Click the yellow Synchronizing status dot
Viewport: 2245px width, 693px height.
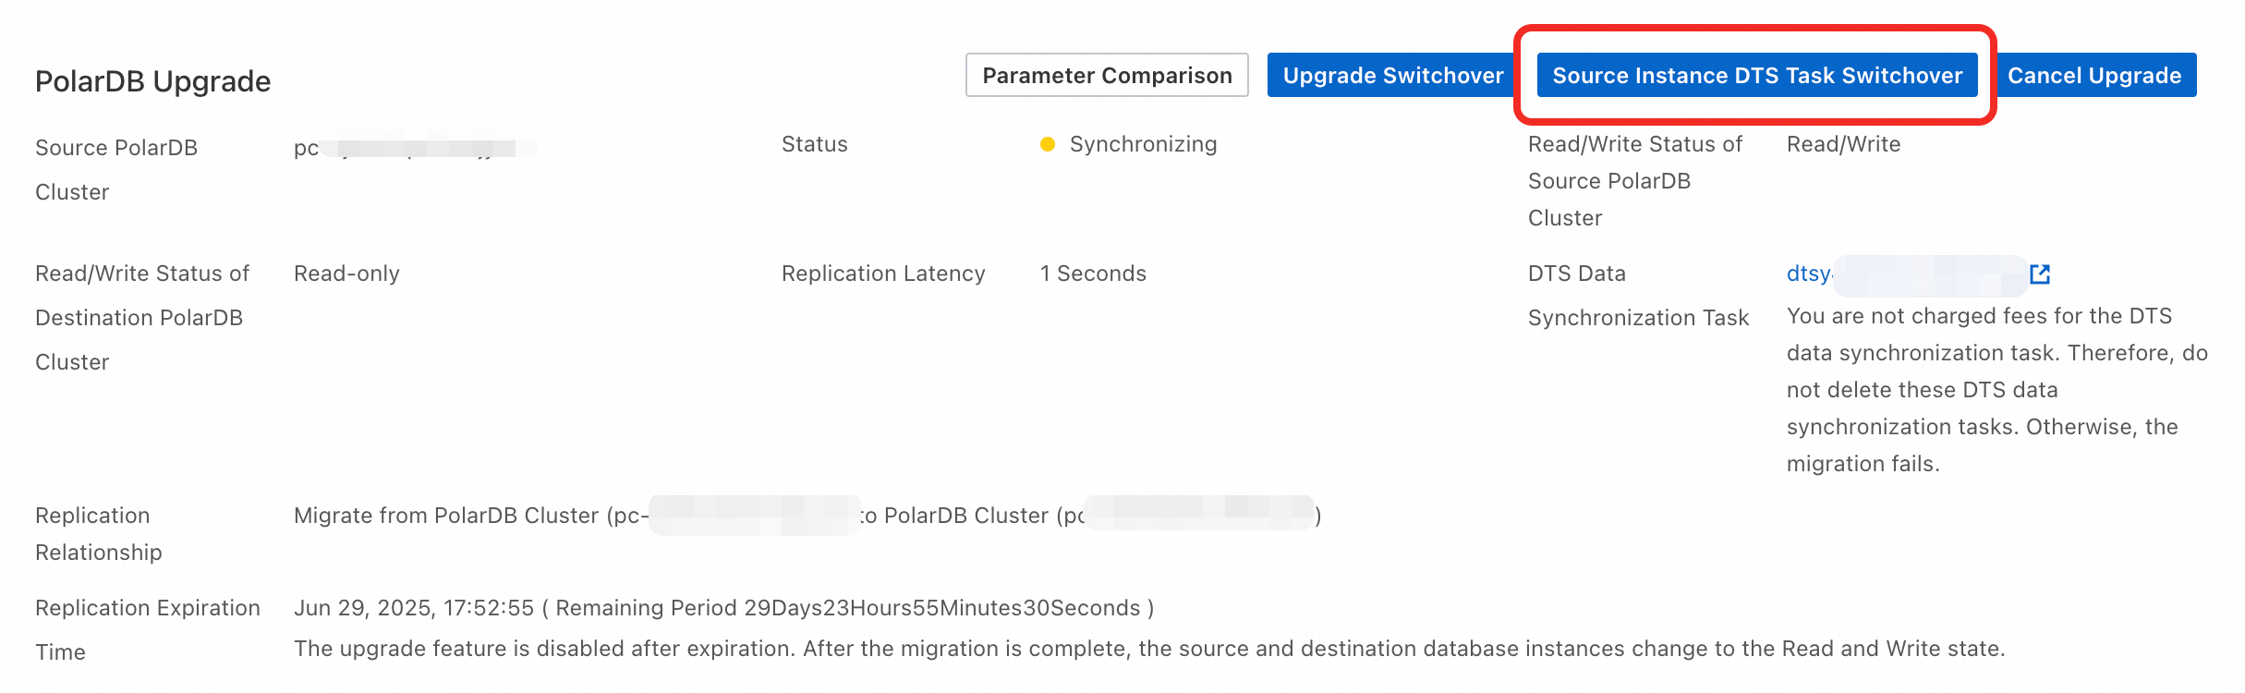pos(1047,144)
